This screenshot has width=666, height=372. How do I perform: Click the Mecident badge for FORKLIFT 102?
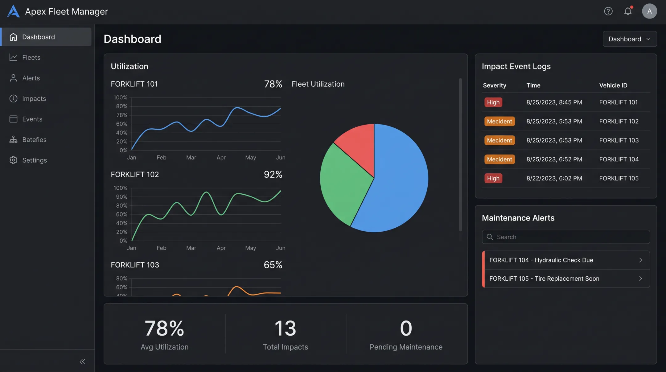[x=499, y=121]
